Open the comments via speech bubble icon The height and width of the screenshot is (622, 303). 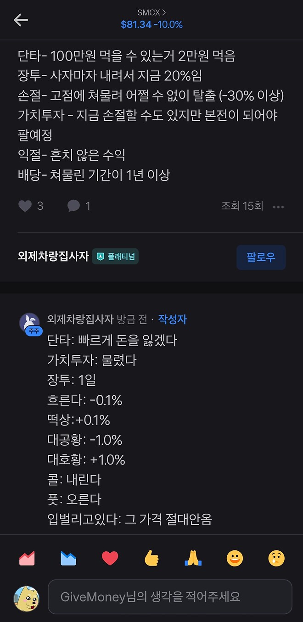coord(73,206)
